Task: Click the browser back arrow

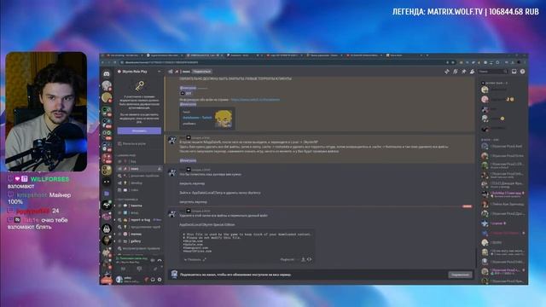Action: click(102, 62)
